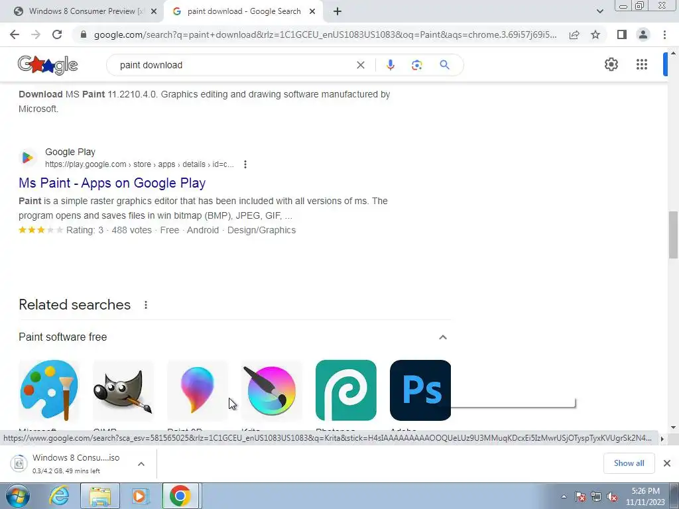Screen dimensions: 679x509
Task: Open the Chrome side panel
Action: [x=622, y=34]
